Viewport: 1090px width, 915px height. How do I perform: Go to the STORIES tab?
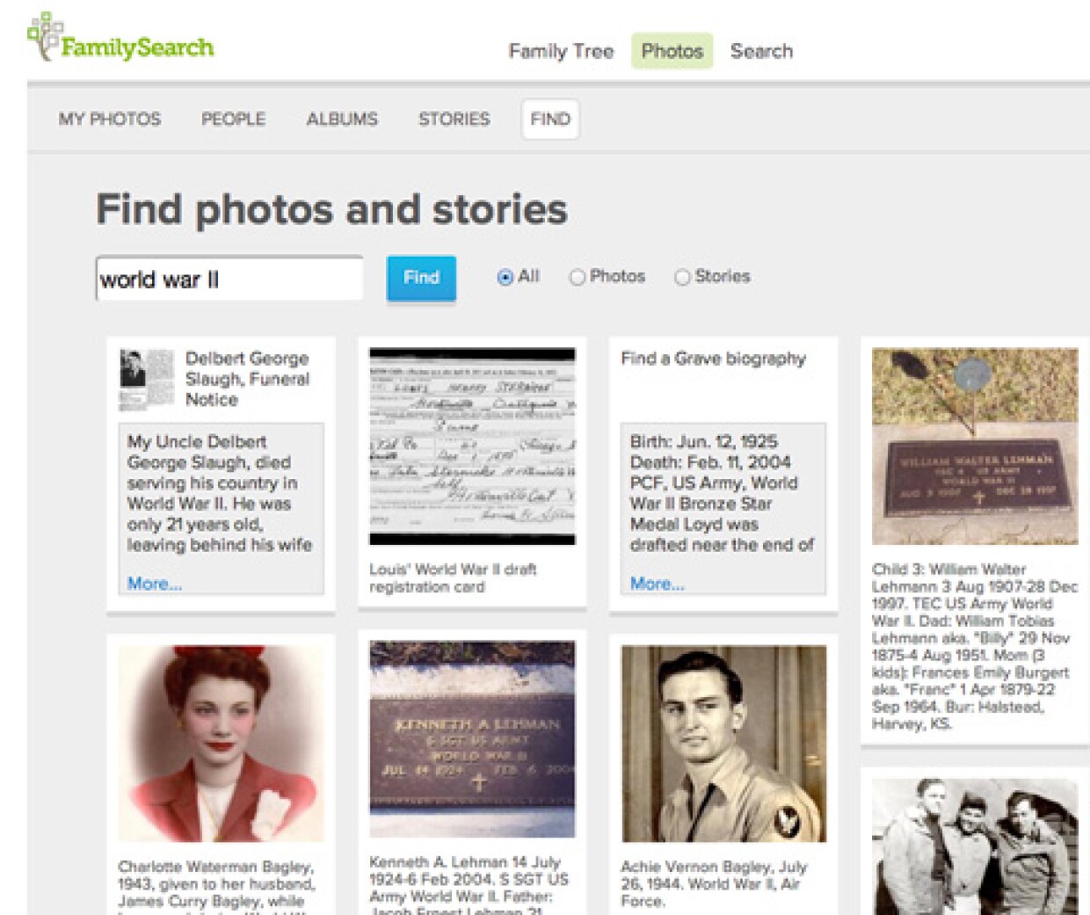(454, 119)
